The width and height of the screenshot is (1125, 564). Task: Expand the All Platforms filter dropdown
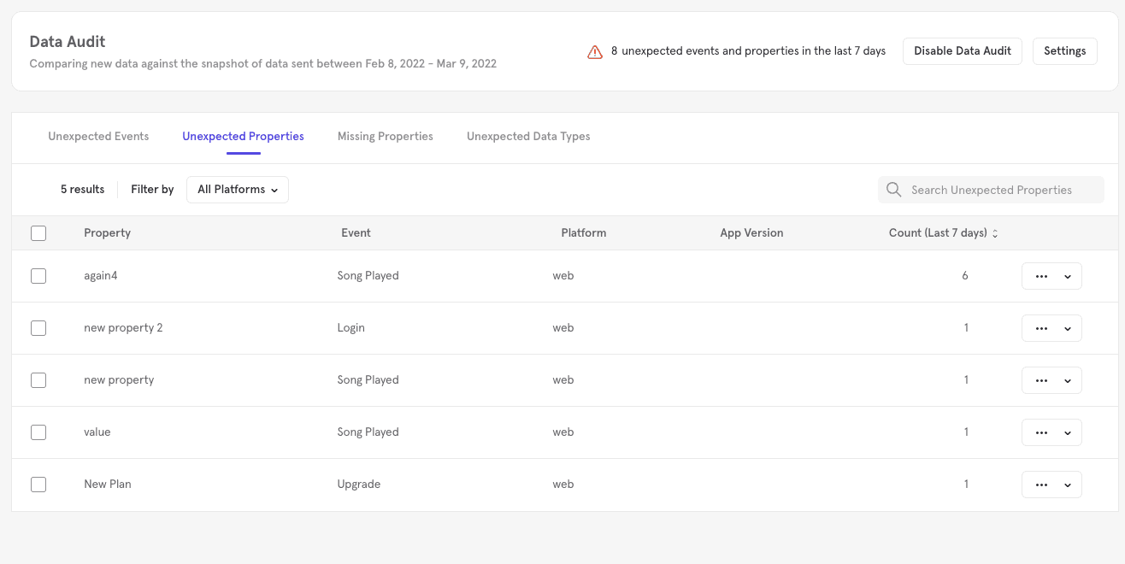click(x=237, y=190)
